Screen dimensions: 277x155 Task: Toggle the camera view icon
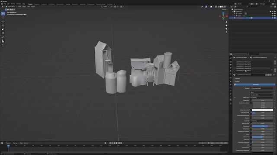pos(226,29)
